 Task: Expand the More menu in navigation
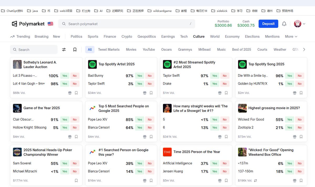pos(291,37)
